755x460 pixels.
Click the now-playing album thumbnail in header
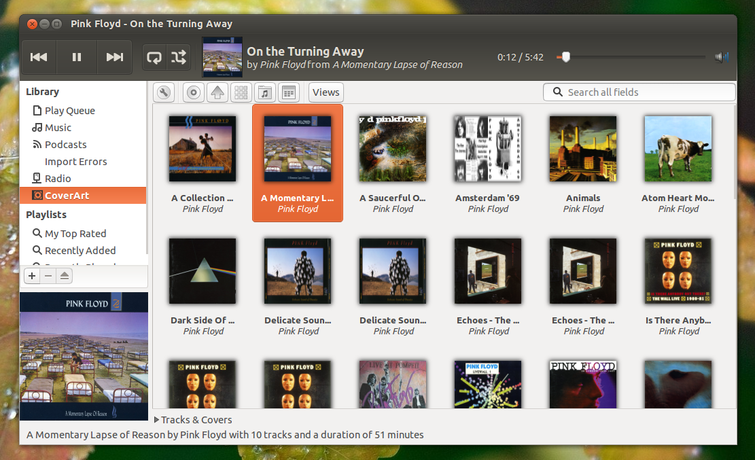(222, 57)
